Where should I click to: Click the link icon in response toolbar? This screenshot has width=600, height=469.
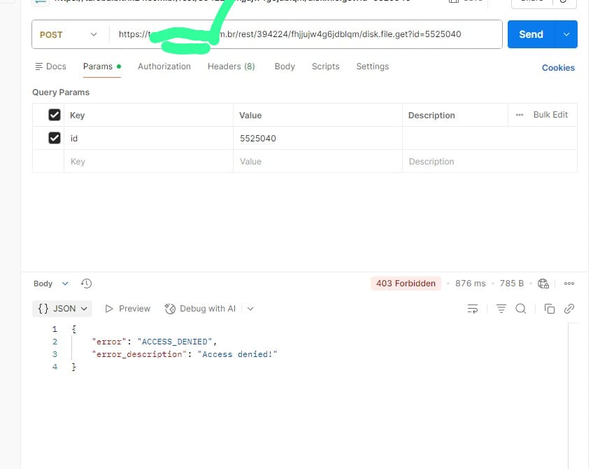click(x=569, y=309)
